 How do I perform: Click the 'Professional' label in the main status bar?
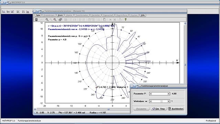click(x=211, y=121)
